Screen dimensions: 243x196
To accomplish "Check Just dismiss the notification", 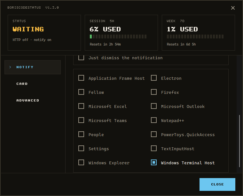I will (x=81, y=58).
